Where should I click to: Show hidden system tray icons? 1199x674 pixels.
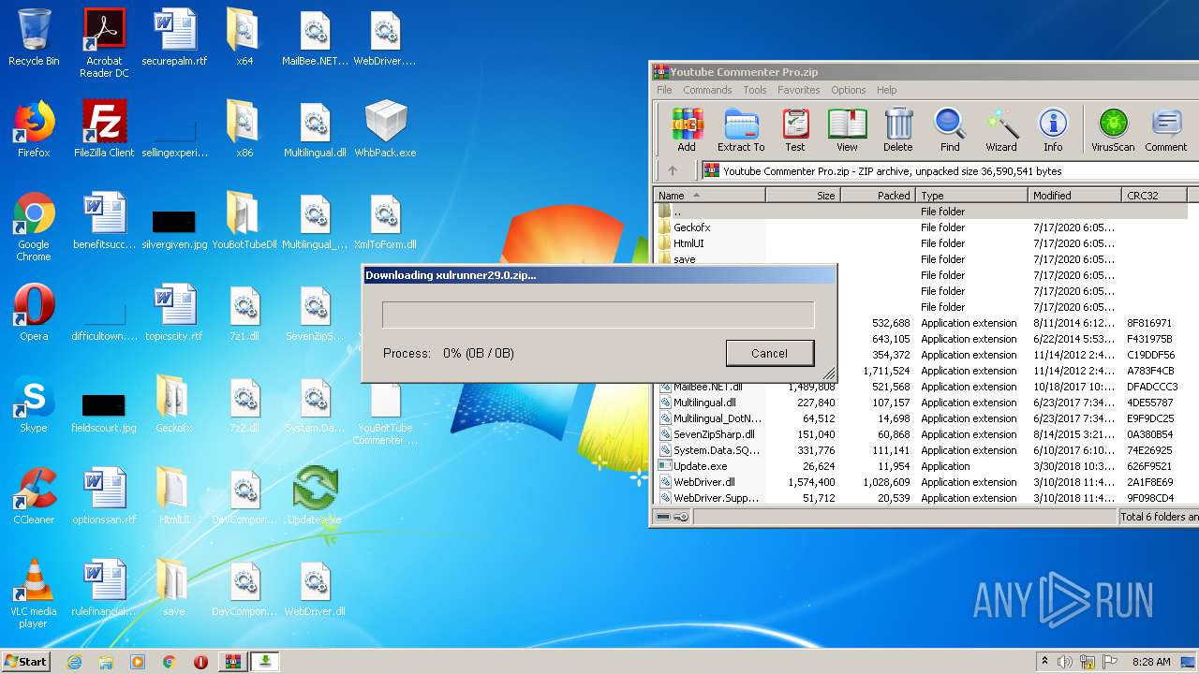click(1044, 662)
